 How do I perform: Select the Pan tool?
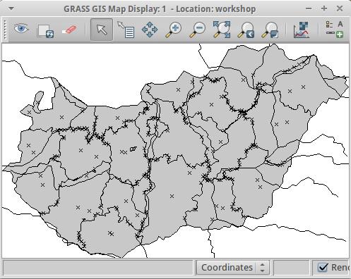click(150, 30)
